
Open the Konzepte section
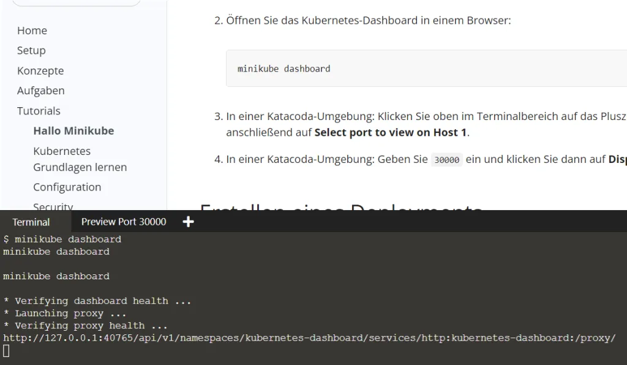pos(40,71)
